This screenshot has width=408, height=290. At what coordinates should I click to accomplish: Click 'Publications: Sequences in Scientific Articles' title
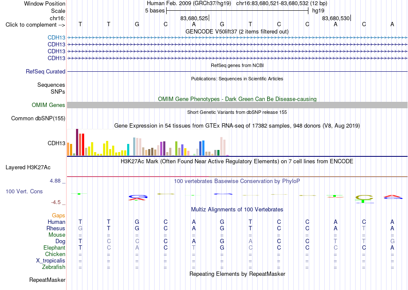pos(237,79)
